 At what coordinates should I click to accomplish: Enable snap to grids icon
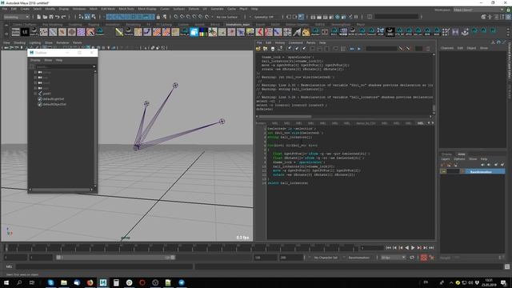click(176, 17)
